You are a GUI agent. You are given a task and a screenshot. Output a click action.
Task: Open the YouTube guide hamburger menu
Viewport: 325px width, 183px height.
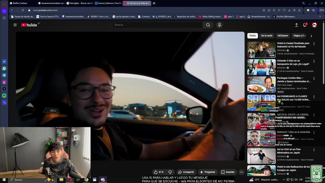(x=15, y=25)
